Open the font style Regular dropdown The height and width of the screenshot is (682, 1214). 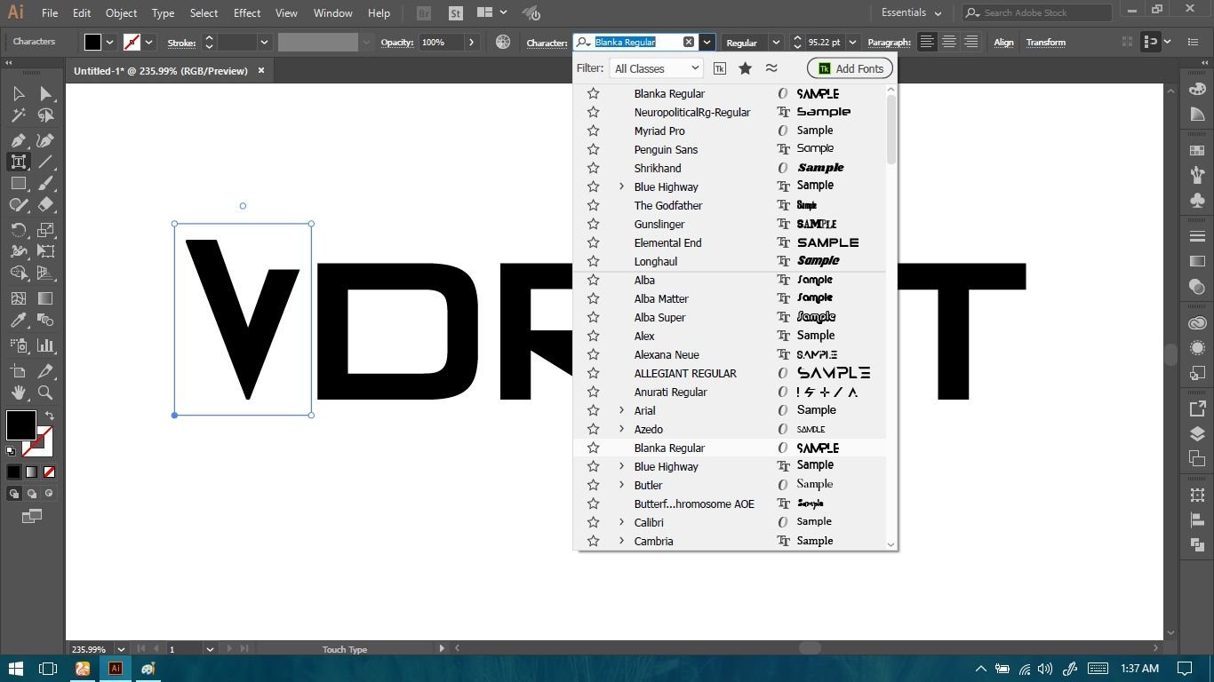[x=775, y=43]
